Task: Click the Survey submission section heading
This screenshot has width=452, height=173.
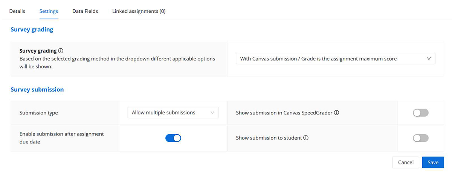Action: [37, 90]
